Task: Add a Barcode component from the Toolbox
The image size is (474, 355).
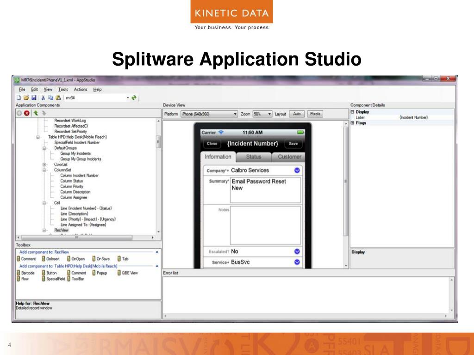Action: [x=26, y=273]
